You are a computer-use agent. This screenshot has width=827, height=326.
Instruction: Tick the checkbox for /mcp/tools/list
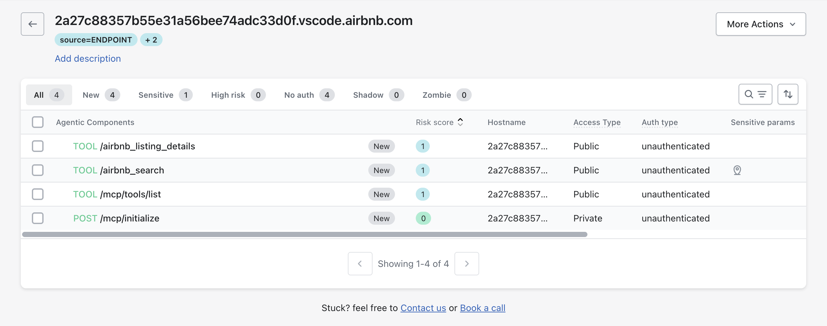point(38,194)
